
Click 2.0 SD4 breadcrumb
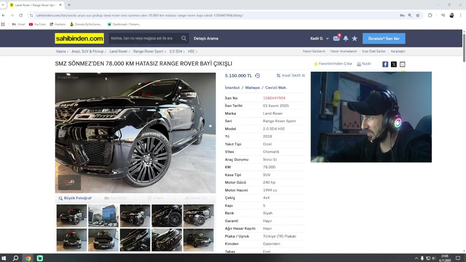click(175, 51)
